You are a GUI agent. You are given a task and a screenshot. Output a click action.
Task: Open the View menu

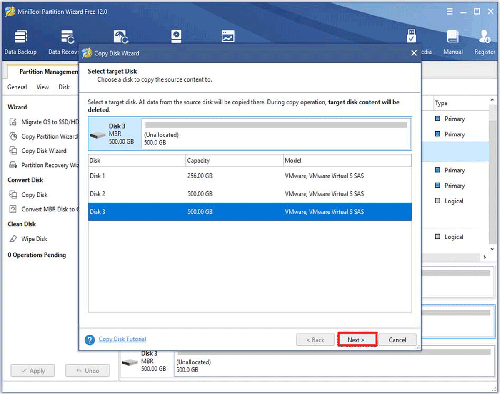pyautogui.click(x=42, y=87)
